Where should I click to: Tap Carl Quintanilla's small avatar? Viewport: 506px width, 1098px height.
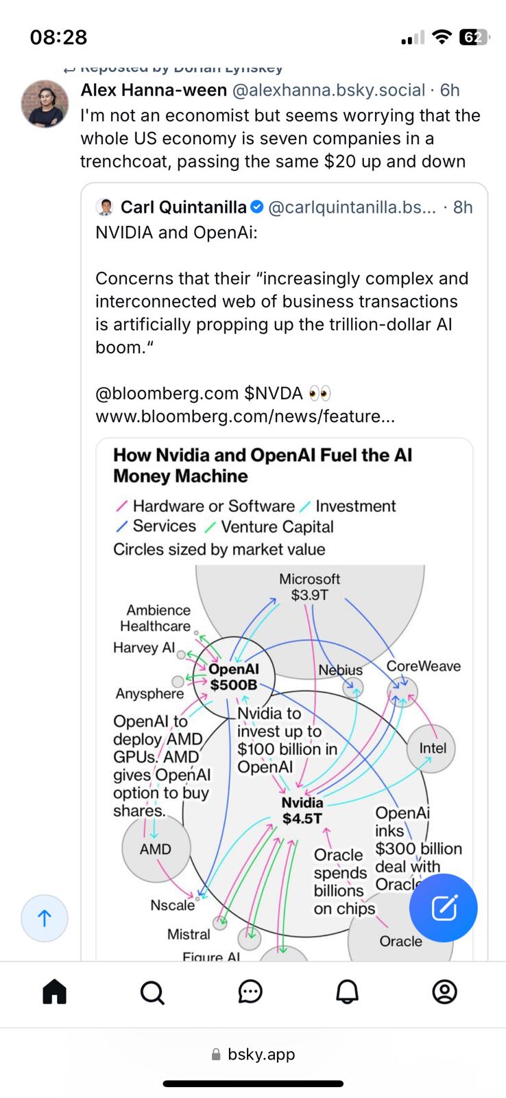click(106, 207)
